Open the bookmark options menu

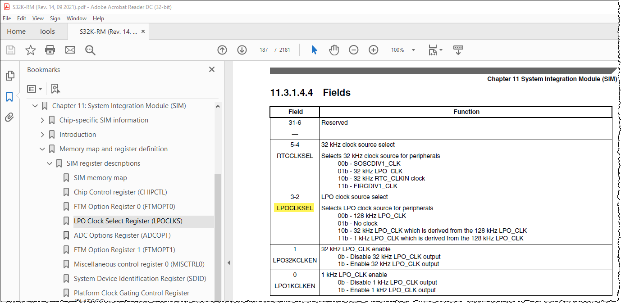coord(34,89)
